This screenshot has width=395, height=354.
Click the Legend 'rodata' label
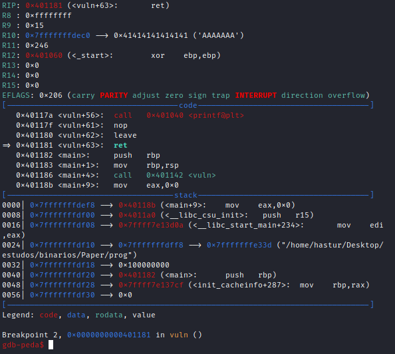tap(109, 315)
